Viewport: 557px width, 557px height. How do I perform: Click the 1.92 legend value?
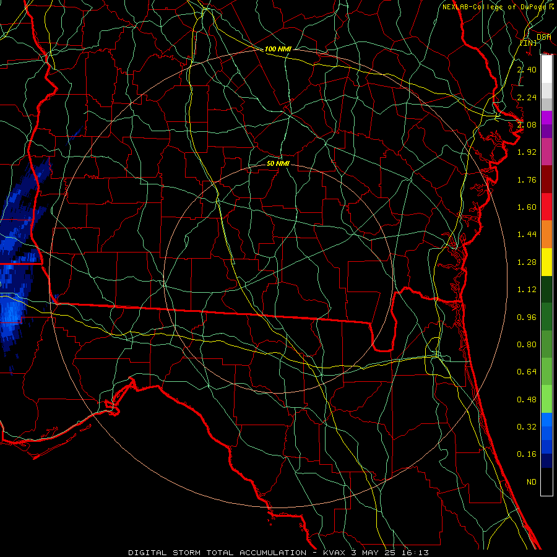coord(527,152)
